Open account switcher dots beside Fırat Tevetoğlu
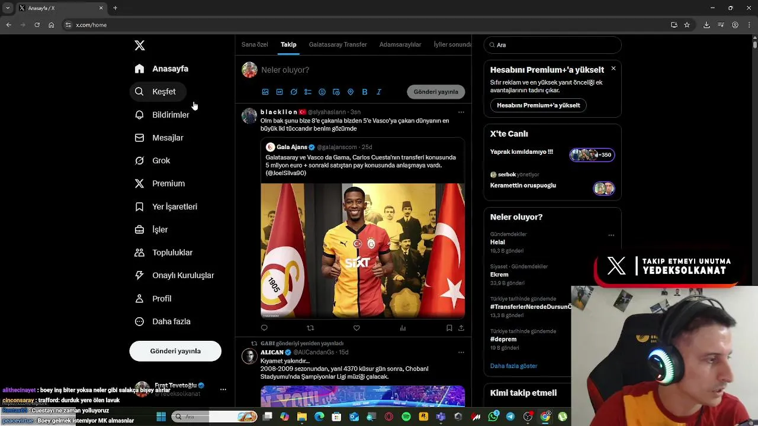 tap(223, 389)
